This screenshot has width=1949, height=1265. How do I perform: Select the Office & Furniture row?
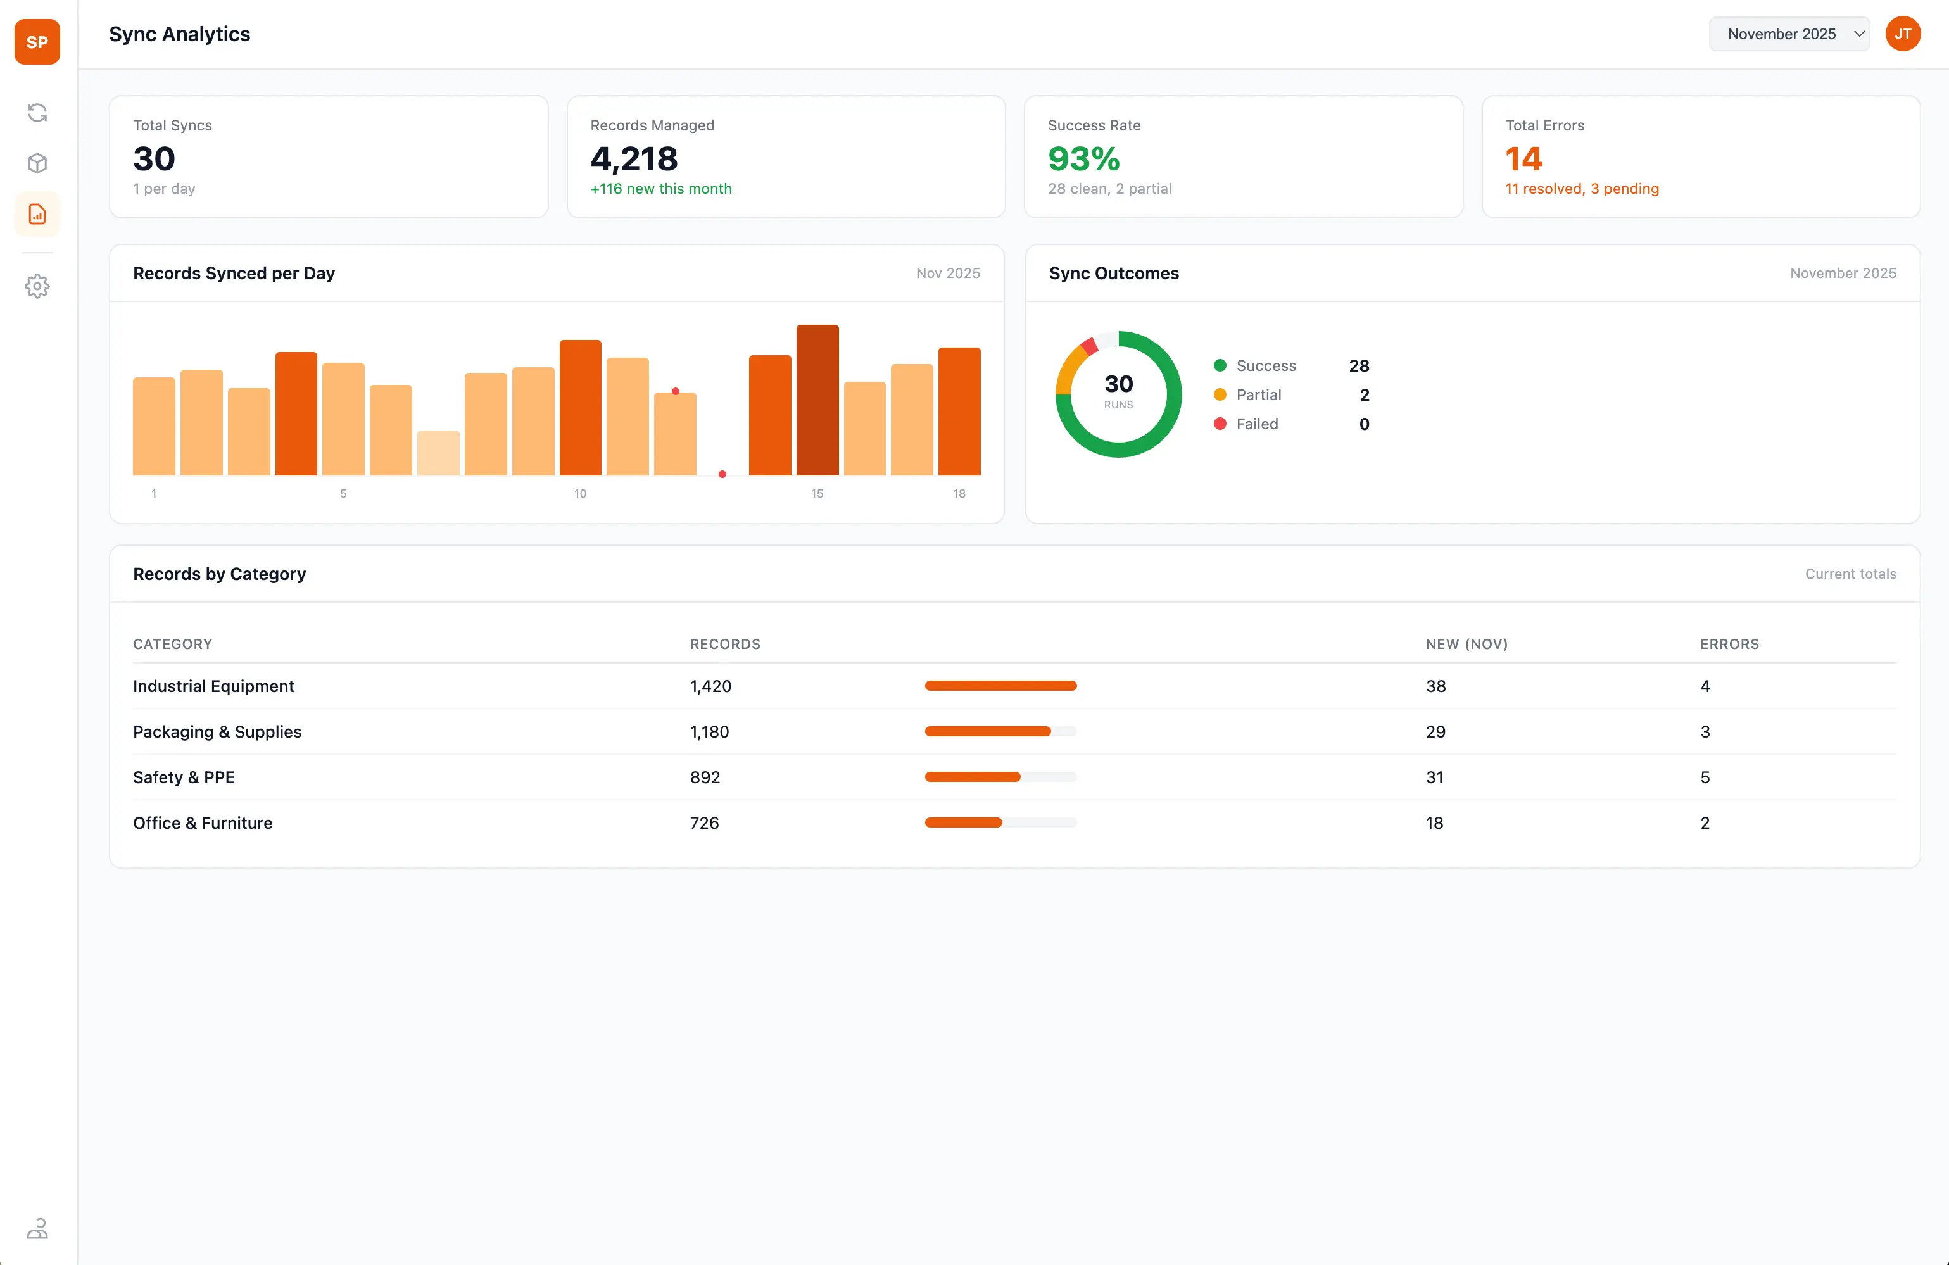[1014, 823]
